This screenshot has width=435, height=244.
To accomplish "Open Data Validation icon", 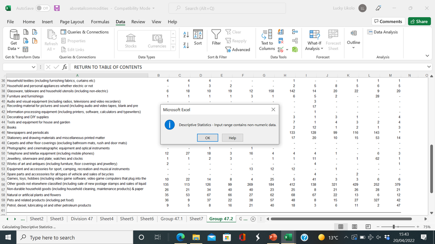I will (x=281, y=50).
